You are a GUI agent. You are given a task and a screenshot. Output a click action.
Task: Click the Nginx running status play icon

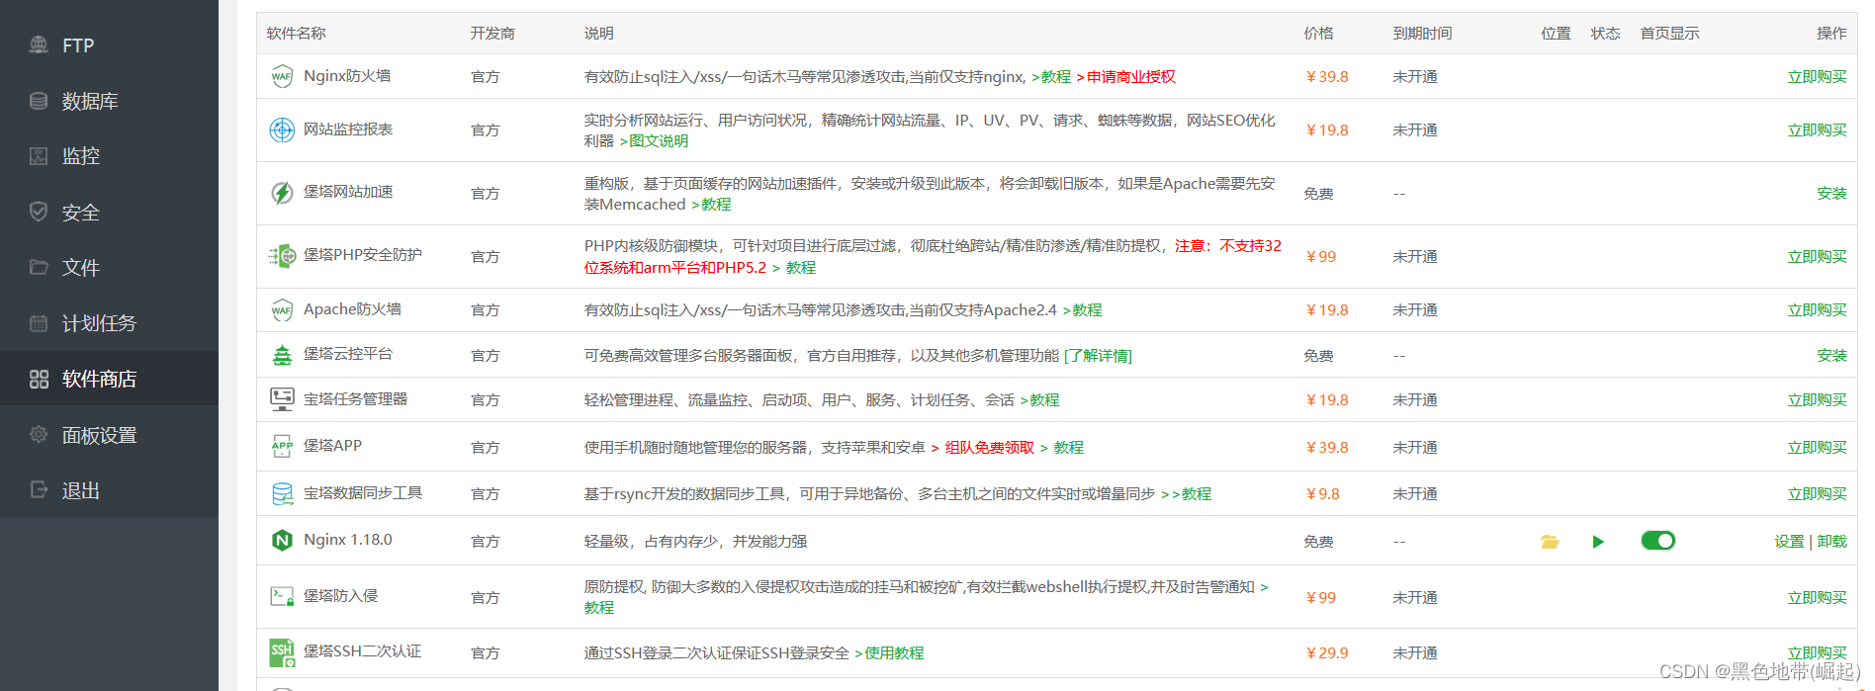tap(1598, 542)
